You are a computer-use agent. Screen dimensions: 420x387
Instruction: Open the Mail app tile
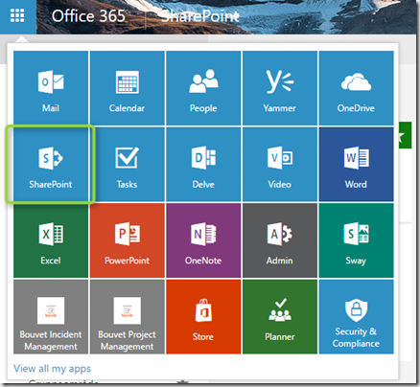(51, 88)
